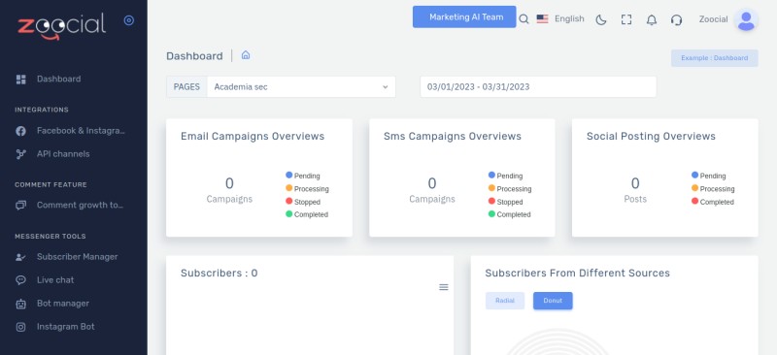Click Sms Campaigns Overviews heading
777x355 pixels.
click(x=453, y=136)
